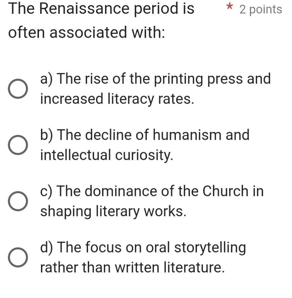Choose the radio button for option c

(18, 201)
